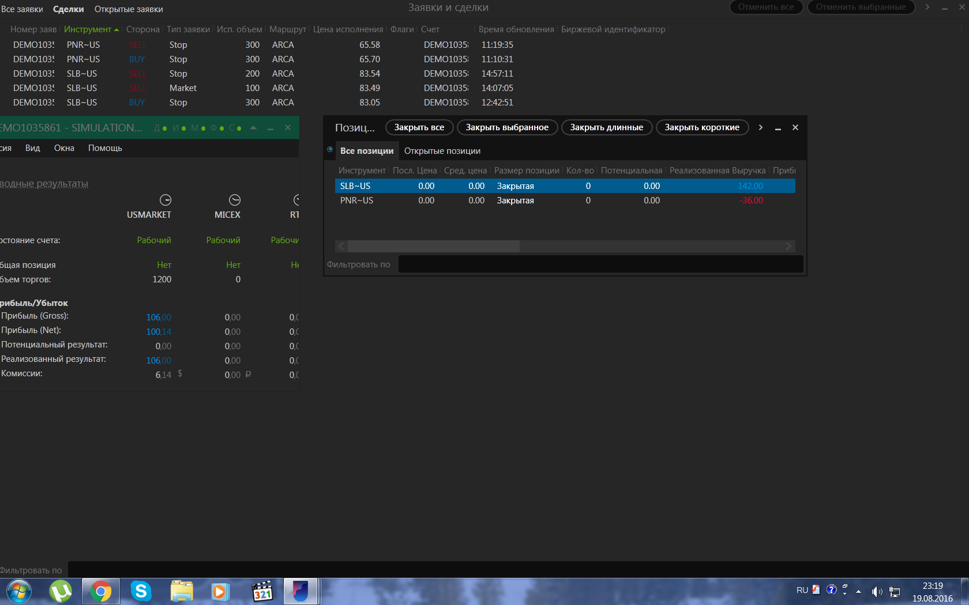
Task: Click 'Закрыть все' button
Action: [419, 127]
